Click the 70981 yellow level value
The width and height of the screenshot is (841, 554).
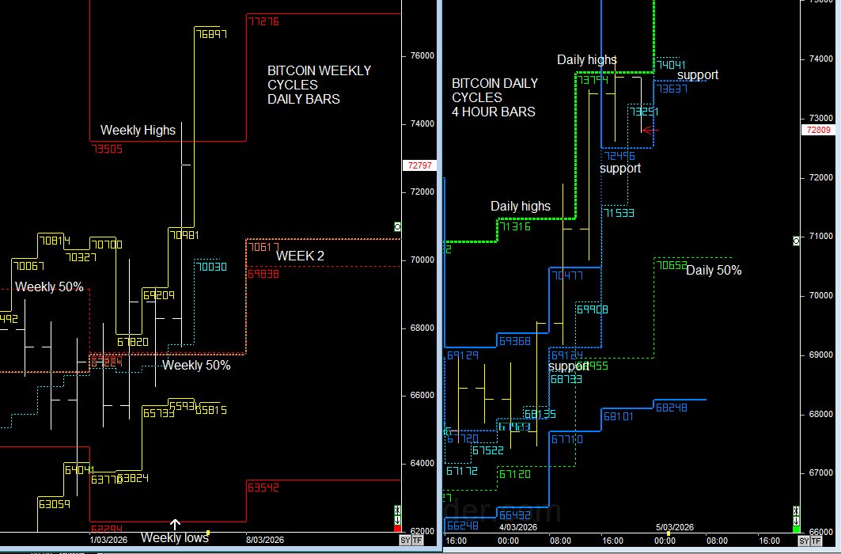(184, 235)
